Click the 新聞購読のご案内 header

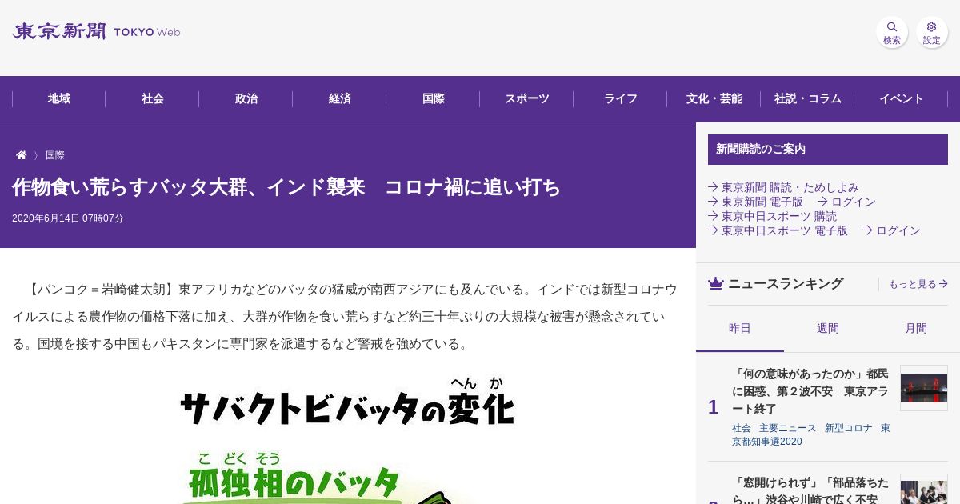tap(828, 150)
